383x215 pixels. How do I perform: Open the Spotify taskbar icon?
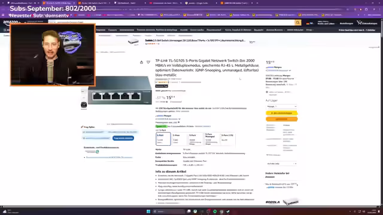(215, 211)
